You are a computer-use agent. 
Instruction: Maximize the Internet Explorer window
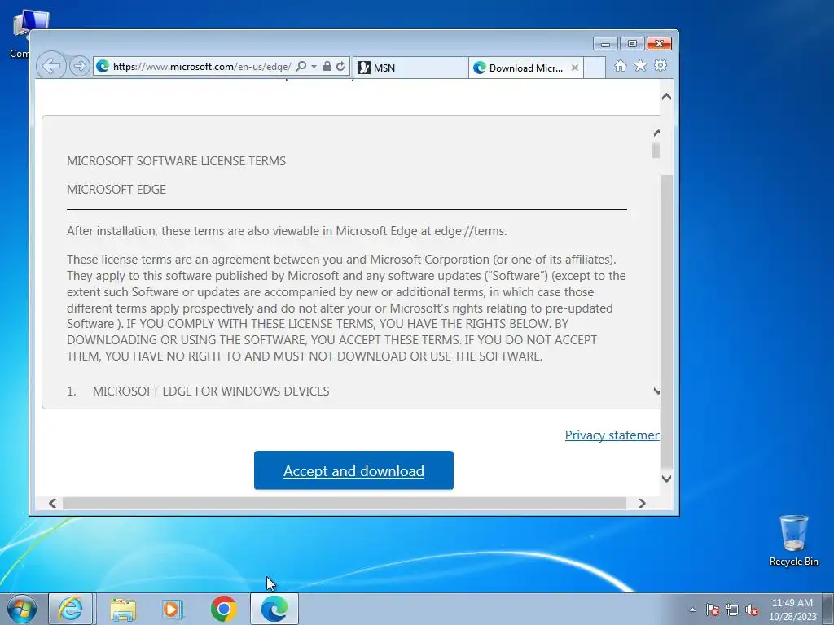pyautogui.click(x=632, y=44)
